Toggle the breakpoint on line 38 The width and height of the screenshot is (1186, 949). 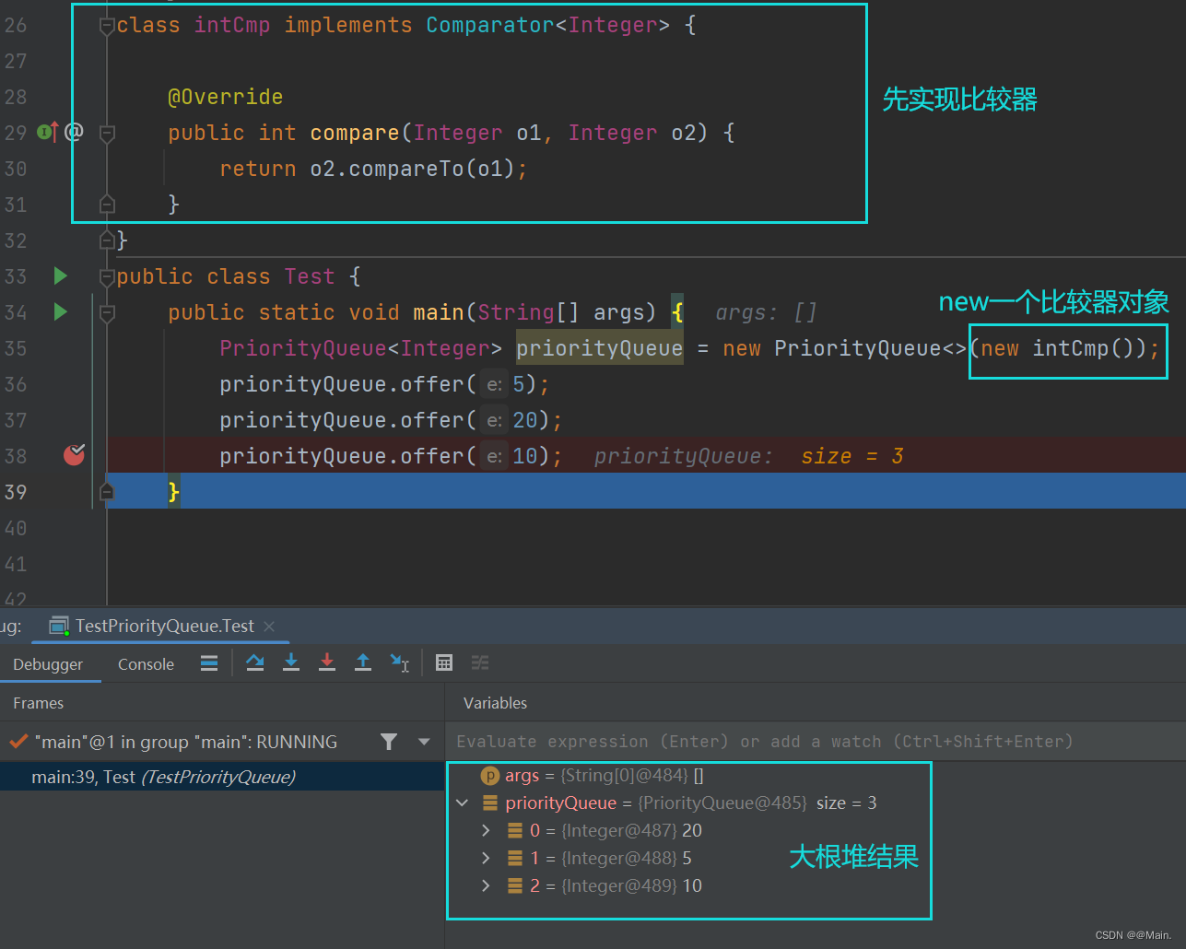point(74,454)
